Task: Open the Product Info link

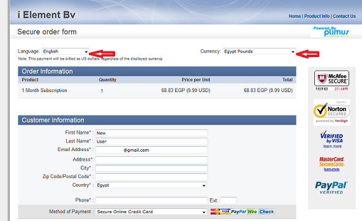Action: pyautogui.click(x=317, y=16)
